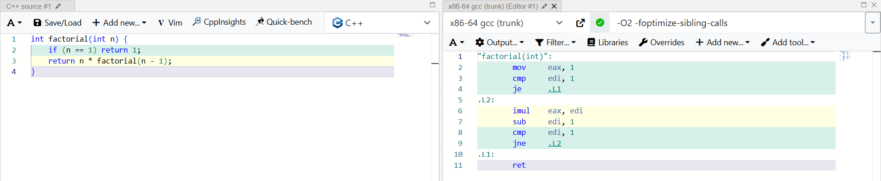Expand compiler options dropdown arrow
The image size is (881, 181).
pyautogui.click(x=872, y=23)
